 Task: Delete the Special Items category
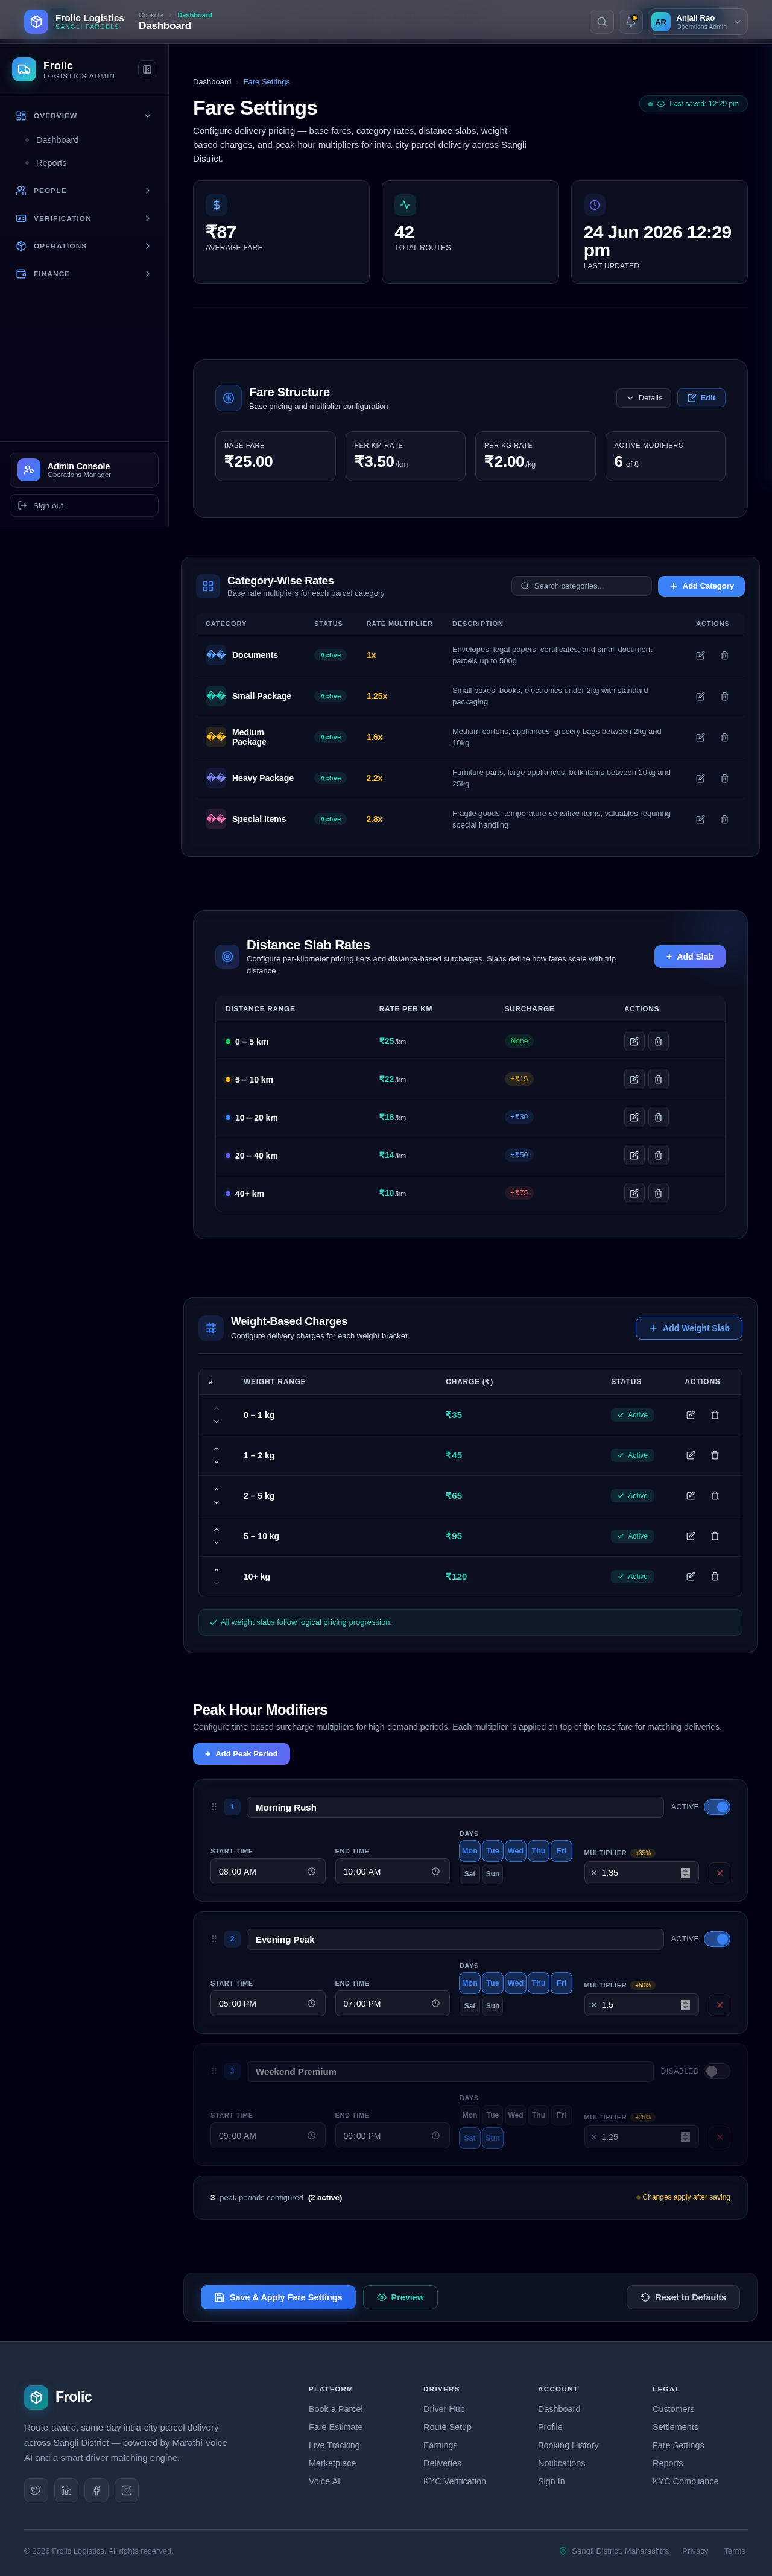724,819
